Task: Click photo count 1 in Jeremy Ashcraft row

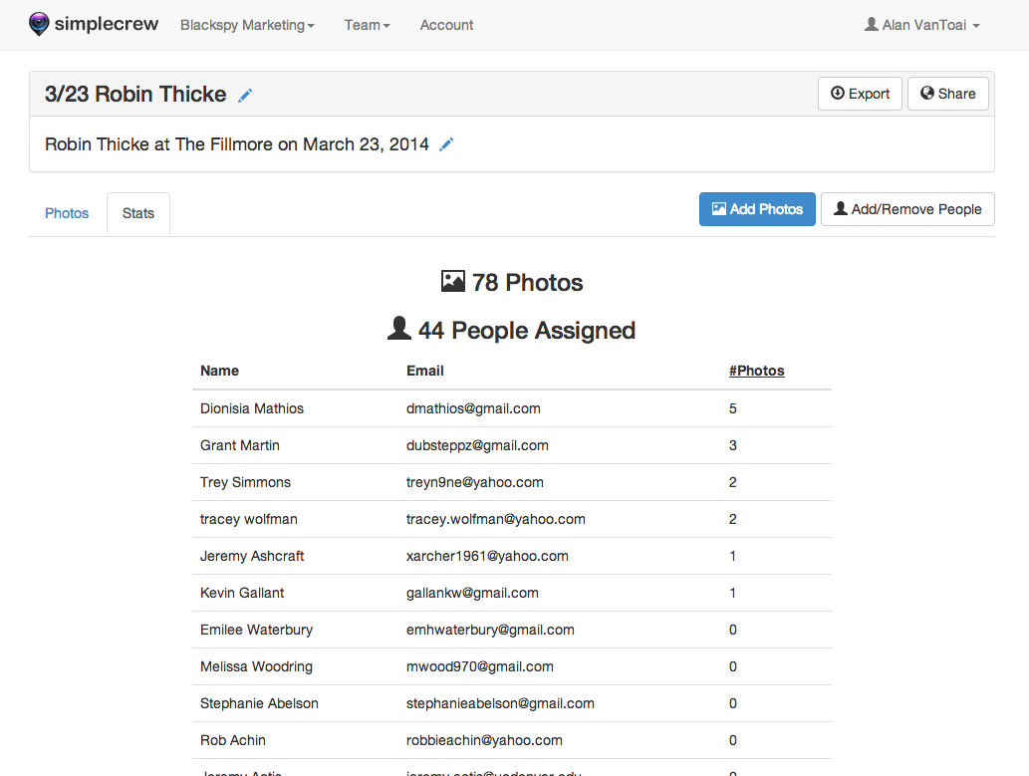Action: [x=733, y=556]
